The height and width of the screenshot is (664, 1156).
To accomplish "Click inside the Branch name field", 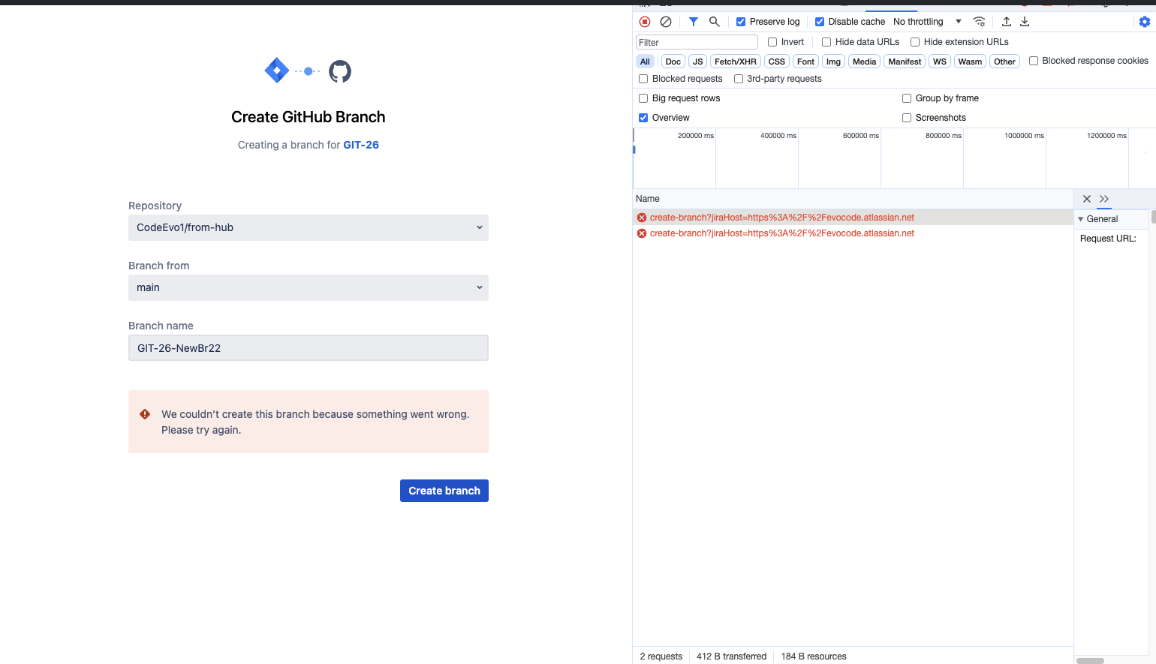I will 308,347.
